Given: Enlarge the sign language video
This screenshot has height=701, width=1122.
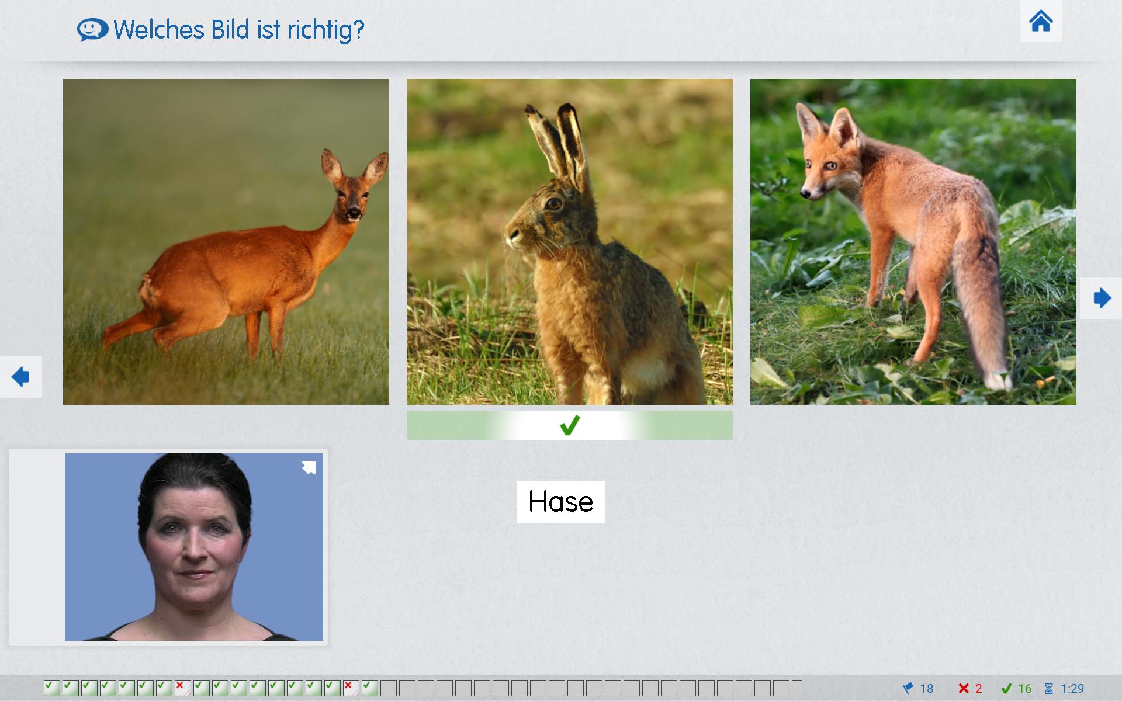Looking at the screenshot, I should 309,467.
